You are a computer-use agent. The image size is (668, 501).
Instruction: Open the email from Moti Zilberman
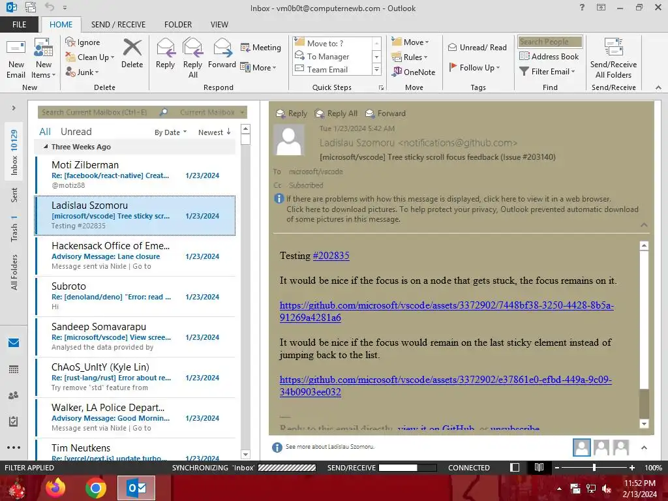[135, 175]
